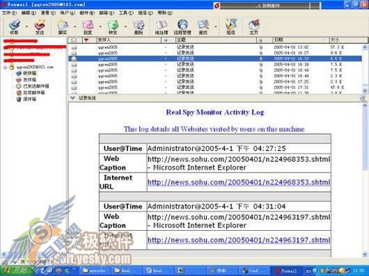Select the 发件箱 outbox folder

26,80
